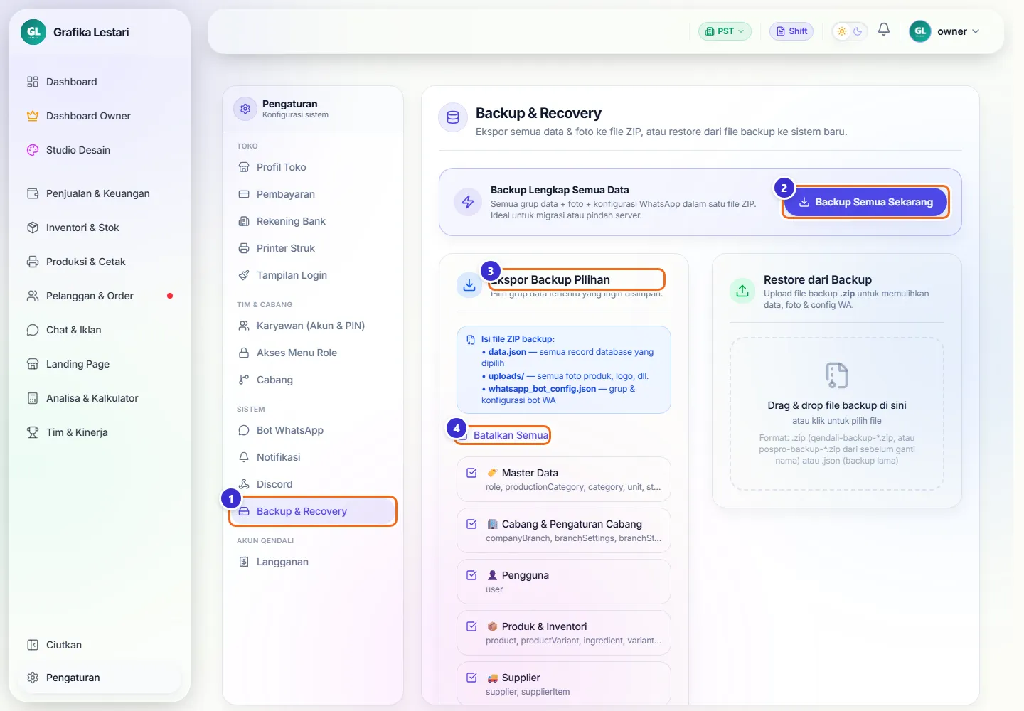Click the Batalkan Semua link
The height and width of the screenshot is (711, 1024).
click(511, 435)
